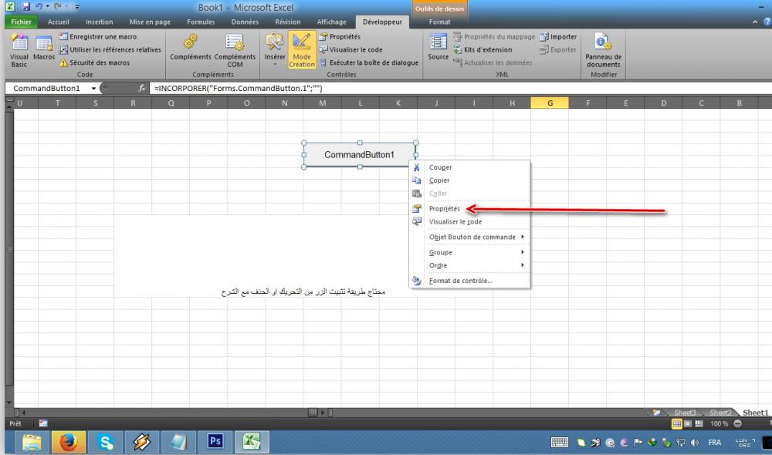Launch Firefox from the taskbar
This screenshot has width=772, height=455.
[x=69, y=442]
